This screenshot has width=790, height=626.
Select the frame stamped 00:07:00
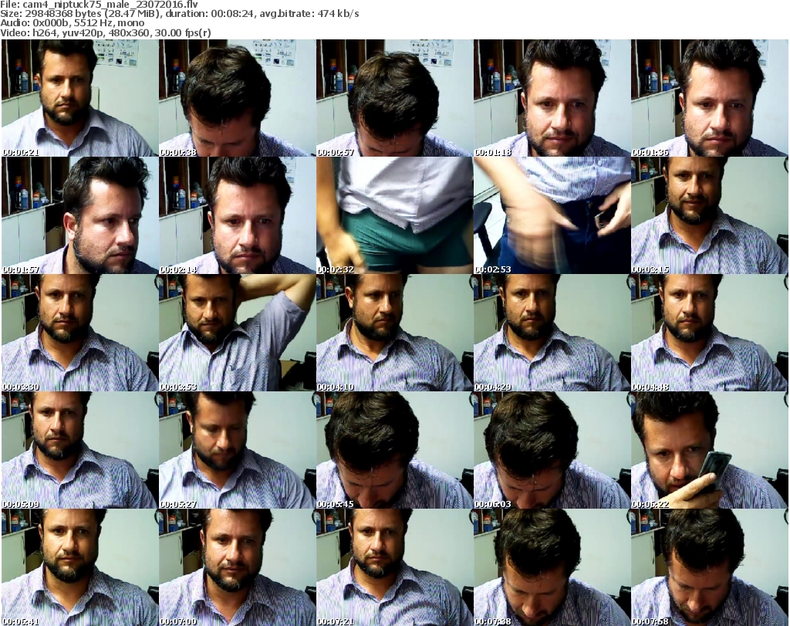point(238,567)
